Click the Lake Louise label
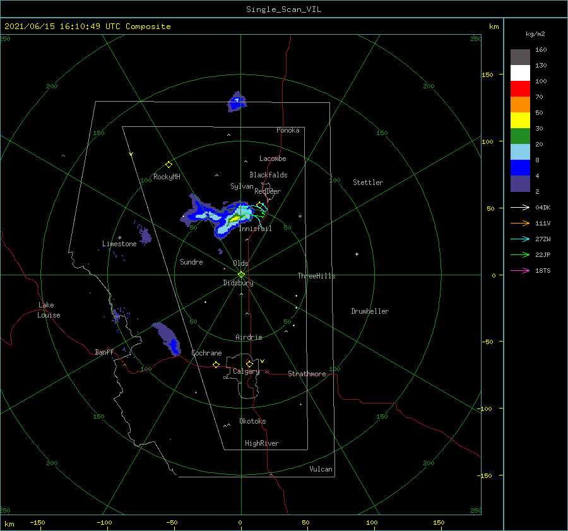The image size is (568, 531). tap(49, 310)
